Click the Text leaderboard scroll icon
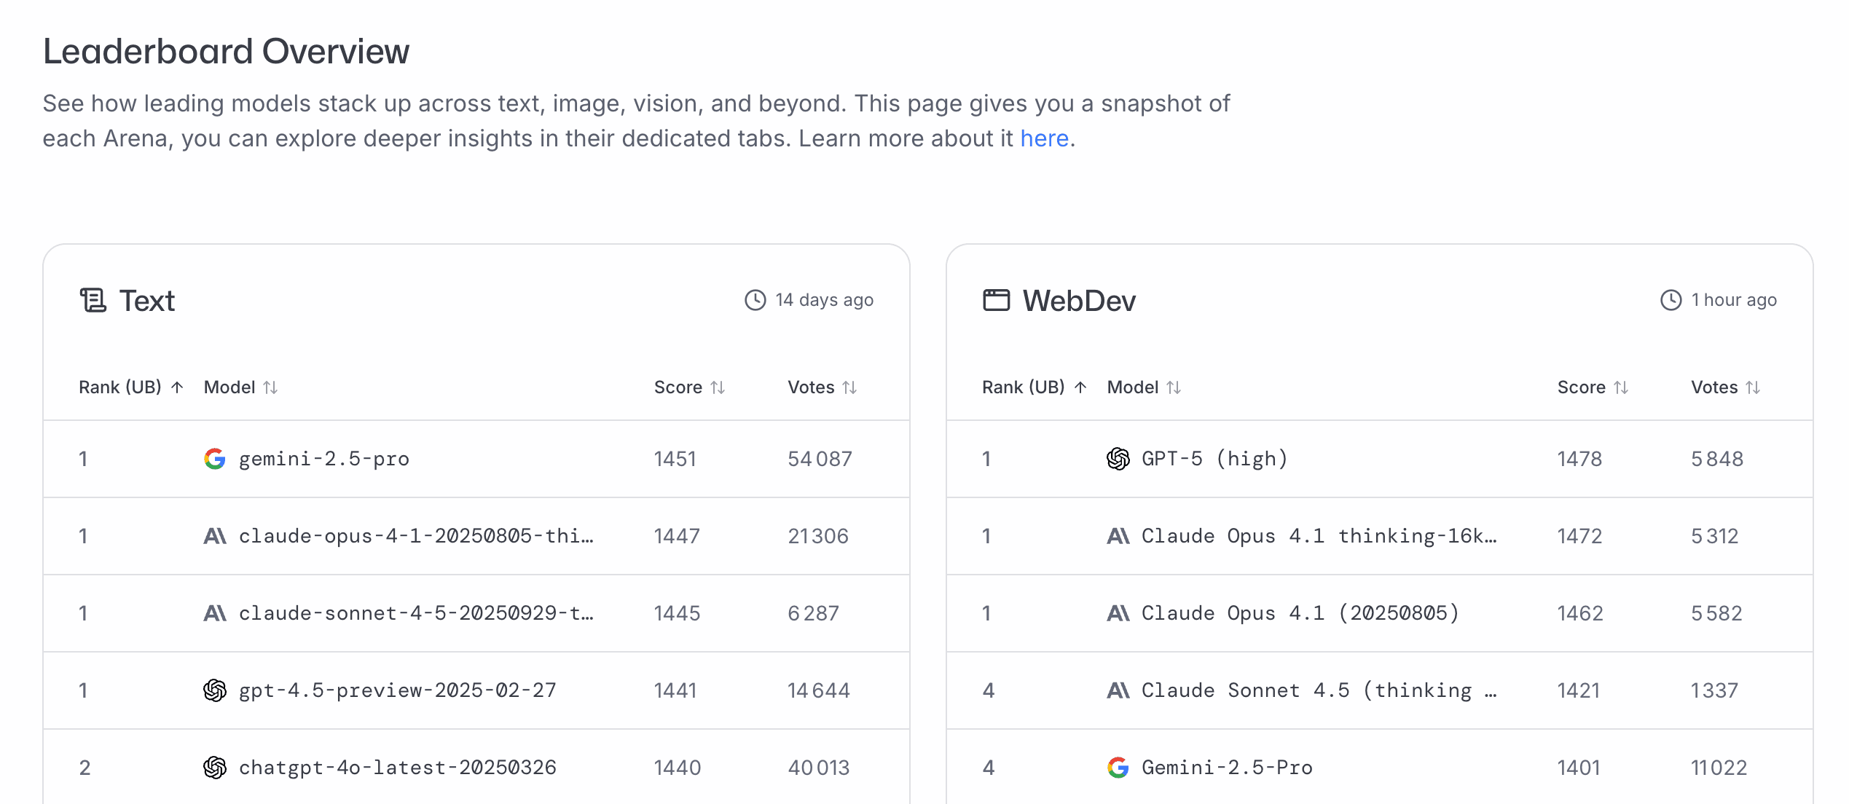This screenshot has width=1849, height=804. point(93,300)
